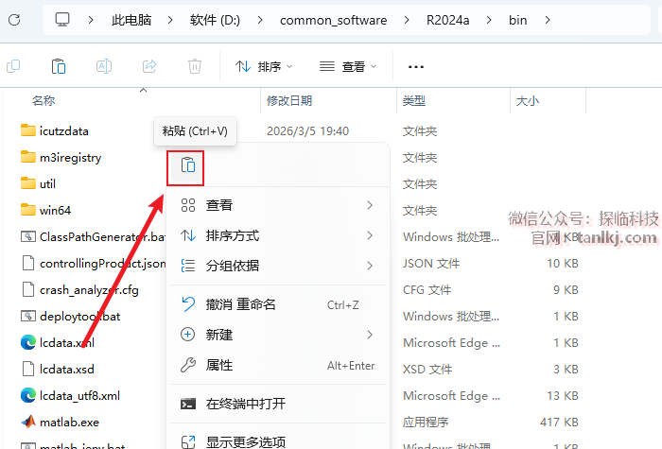The width and height of the screenshot is (662, 449).
Task: Click the Edge icon of lcdata_utf8.xml
Action: pyautogui.click(x=28, y=395)
